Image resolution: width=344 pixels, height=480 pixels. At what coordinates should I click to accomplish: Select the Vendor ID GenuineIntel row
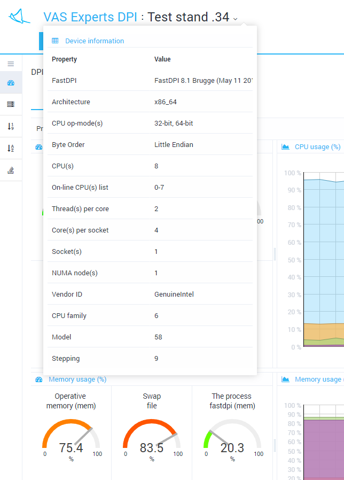tap(150, 294)
